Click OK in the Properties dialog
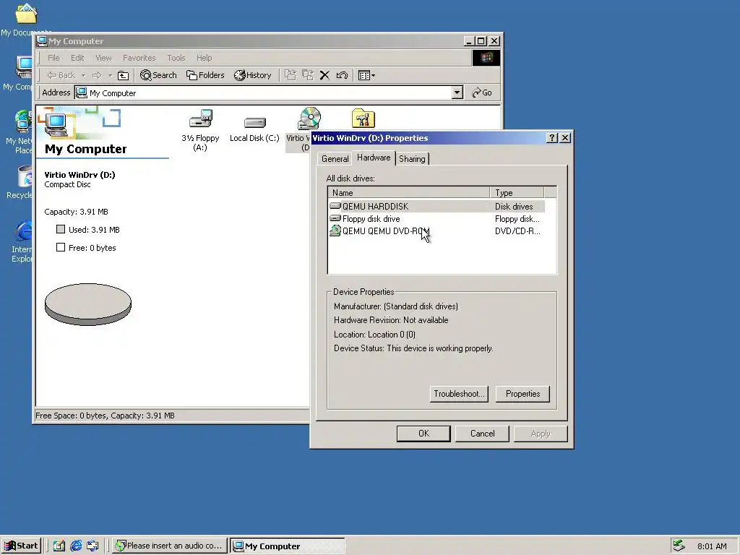Image resolution: width=740 pixels, height=555 pixels. pyautogui.click(x=423, y=434)
